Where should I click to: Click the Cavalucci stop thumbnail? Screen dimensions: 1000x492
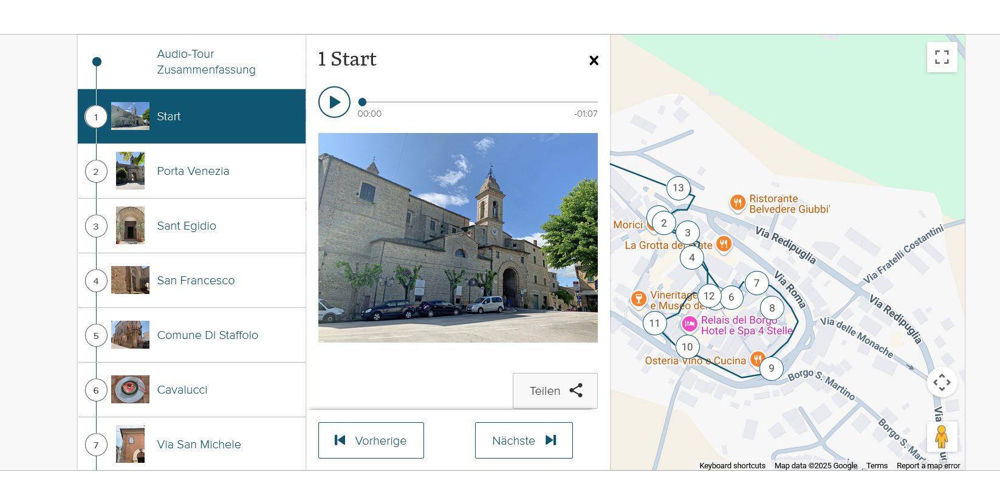coord(130,389)
